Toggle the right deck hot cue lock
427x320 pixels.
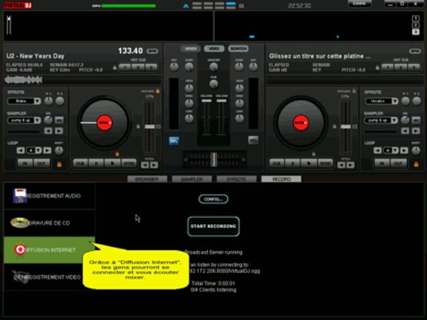377,67
